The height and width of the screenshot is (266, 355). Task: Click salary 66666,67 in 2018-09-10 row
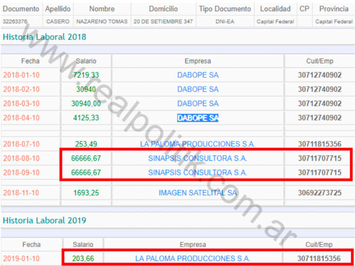(x=86, y=172)
